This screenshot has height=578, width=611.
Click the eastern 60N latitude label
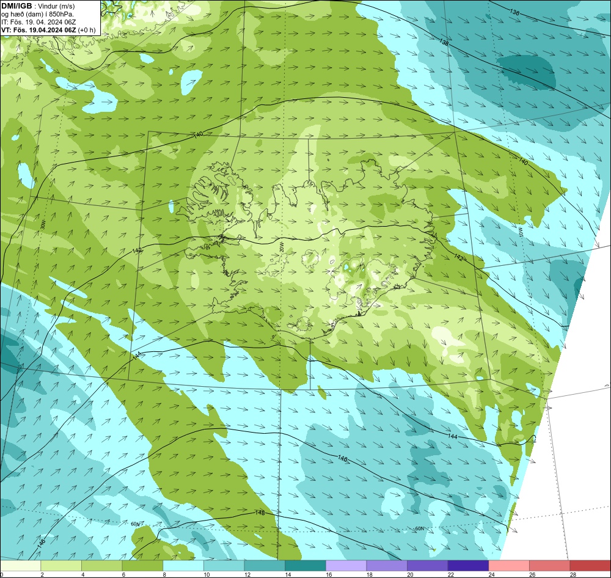[419, 529]
